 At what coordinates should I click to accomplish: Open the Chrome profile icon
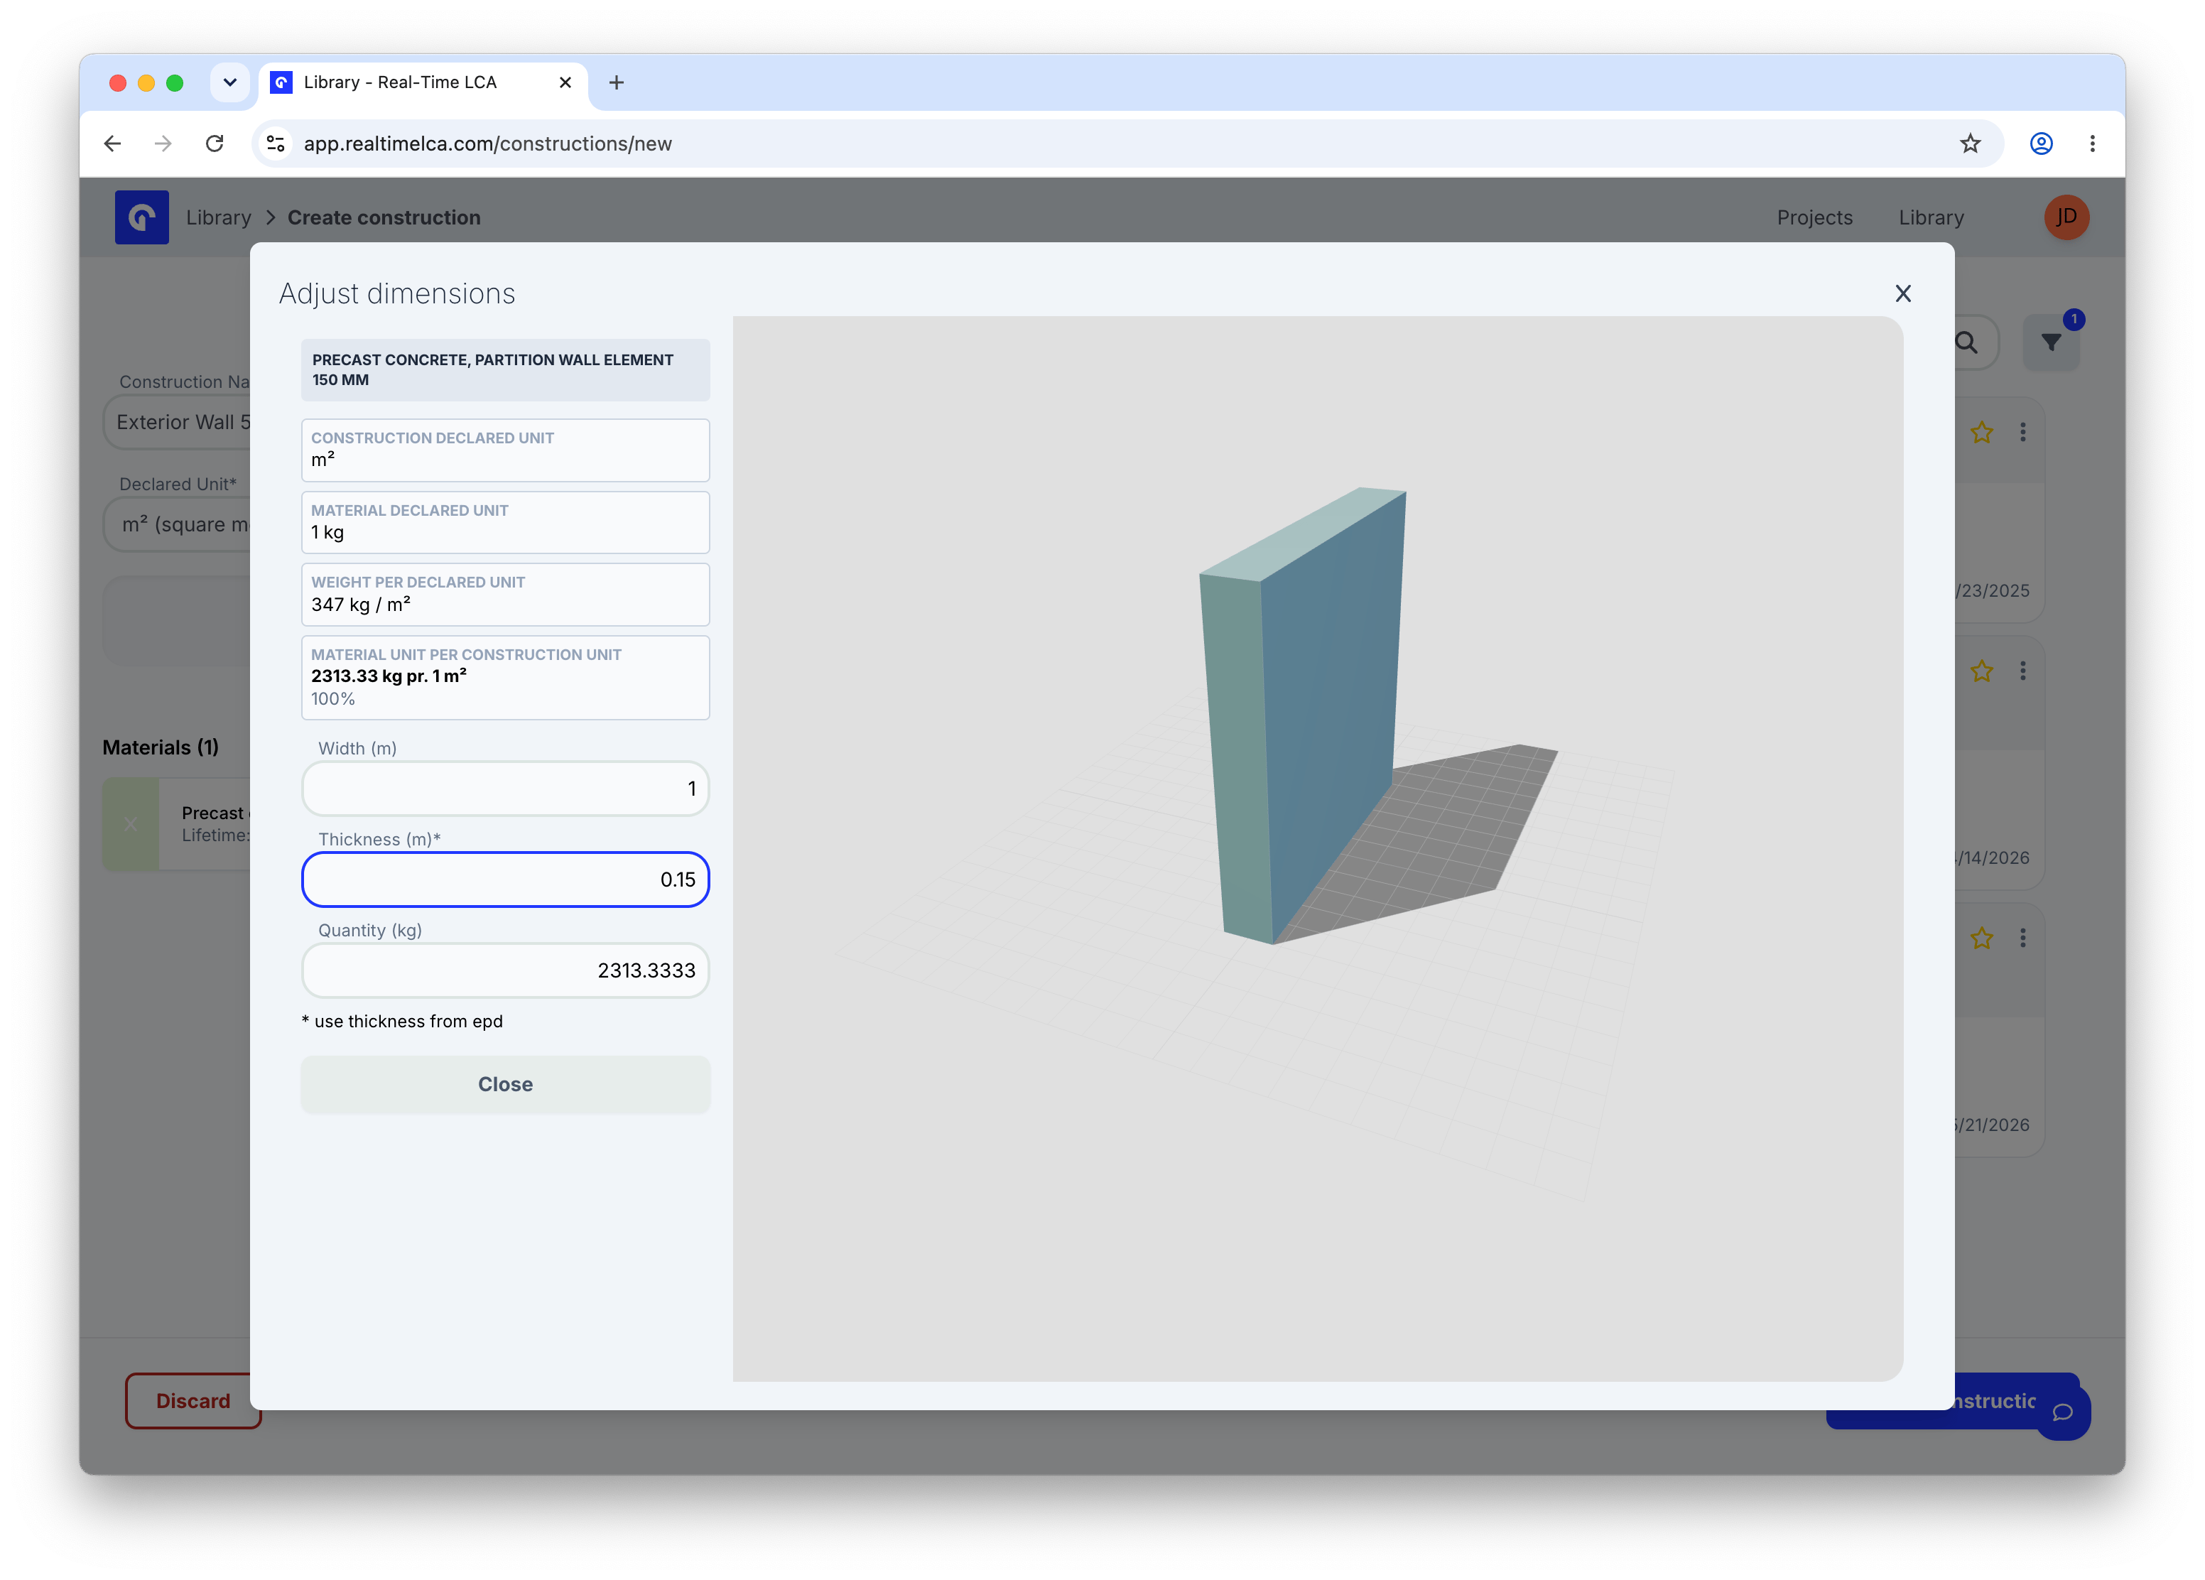click(x=2041, y=144)
